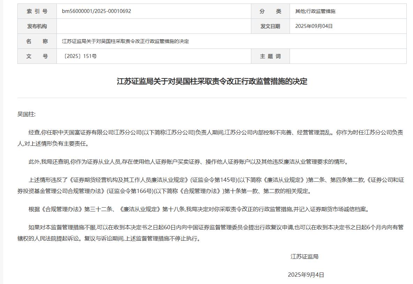Click the 分类 label cell
This screenshot has height=284, width=413.
(270, 11)
